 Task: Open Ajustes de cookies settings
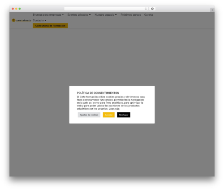click(x=89, y=115)
